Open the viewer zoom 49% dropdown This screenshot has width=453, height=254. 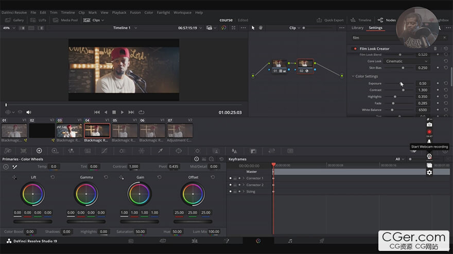[x=9, y=28]
